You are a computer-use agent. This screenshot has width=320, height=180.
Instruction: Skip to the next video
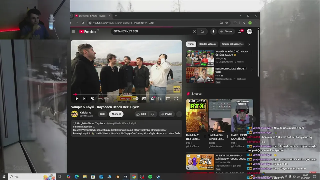85,99
